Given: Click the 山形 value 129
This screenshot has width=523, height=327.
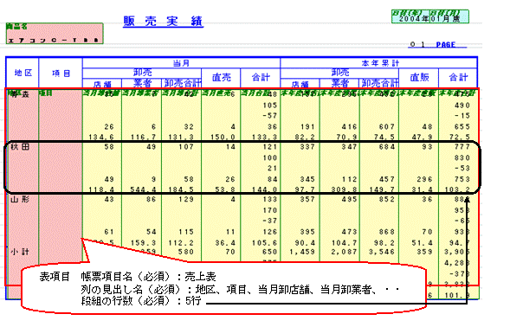Looking at the screenshot, I should click(186, 199).
